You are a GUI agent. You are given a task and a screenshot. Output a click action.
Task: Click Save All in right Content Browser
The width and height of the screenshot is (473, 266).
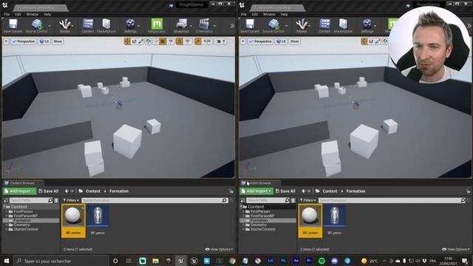[x=285, y=191]
